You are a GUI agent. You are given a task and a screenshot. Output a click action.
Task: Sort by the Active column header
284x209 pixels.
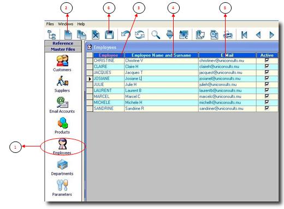click(267, 55)
